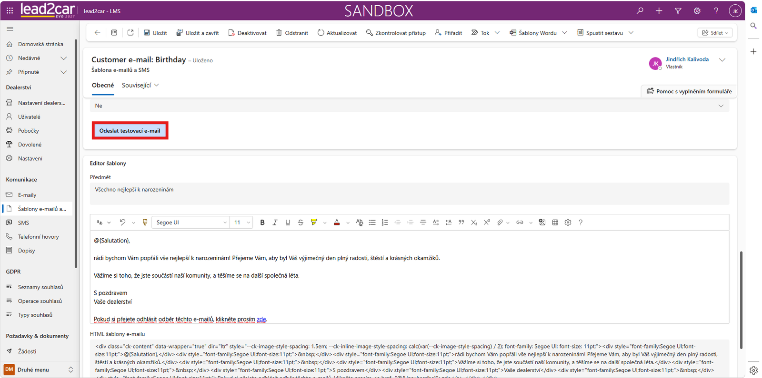Open the Ne value dropdown field

tap(410, 106)
